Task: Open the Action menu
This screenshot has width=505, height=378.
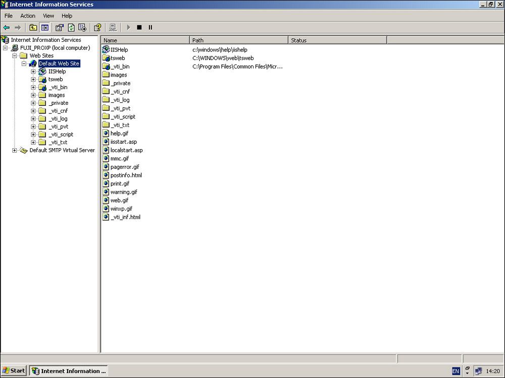Action: (x=28, y=16)
